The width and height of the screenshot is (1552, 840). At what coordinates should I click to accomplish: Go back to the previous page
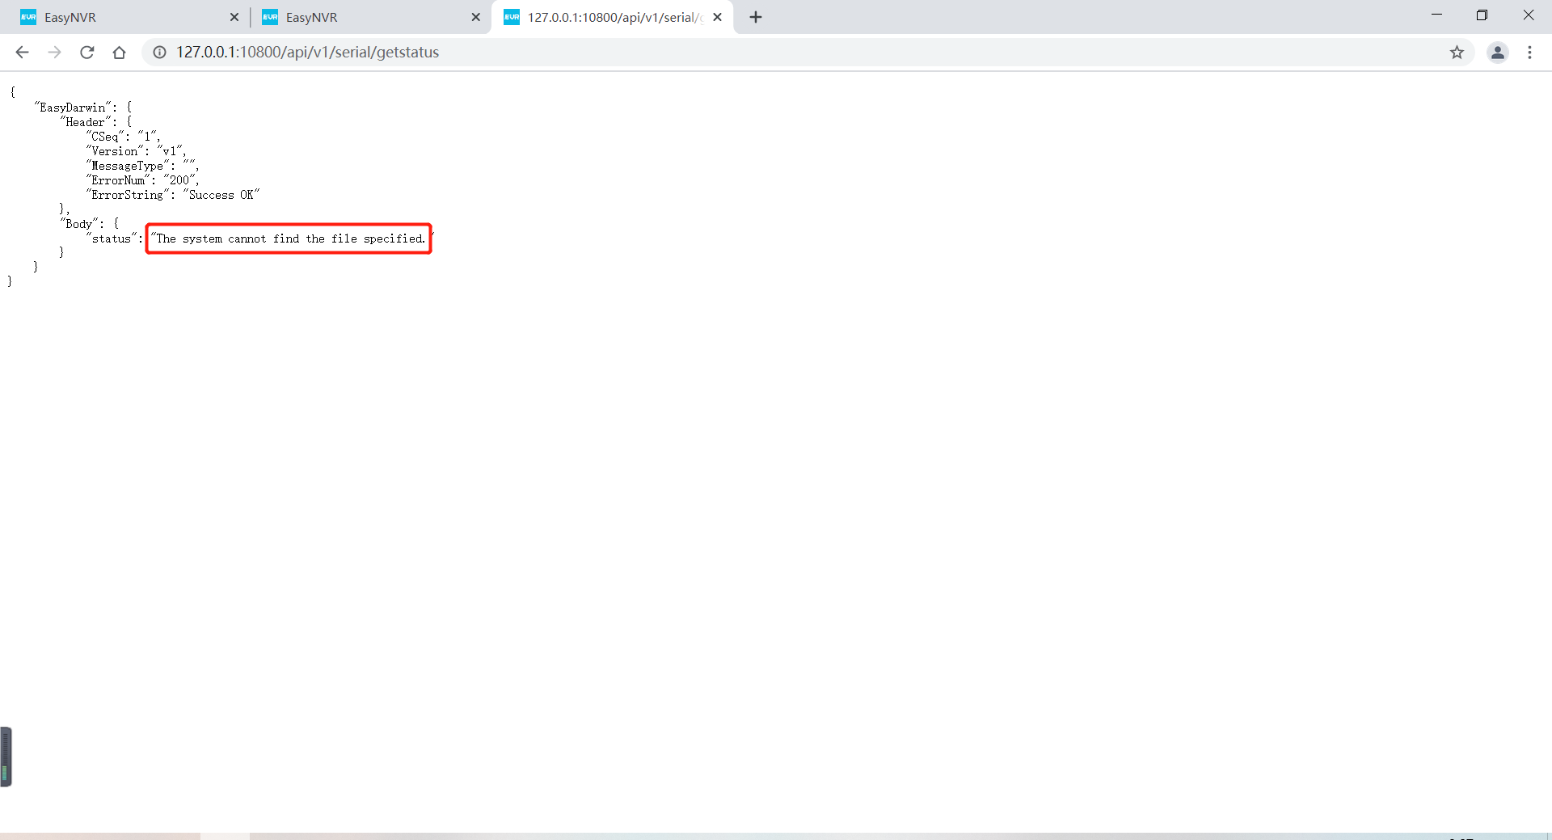(x=22, y=53)
